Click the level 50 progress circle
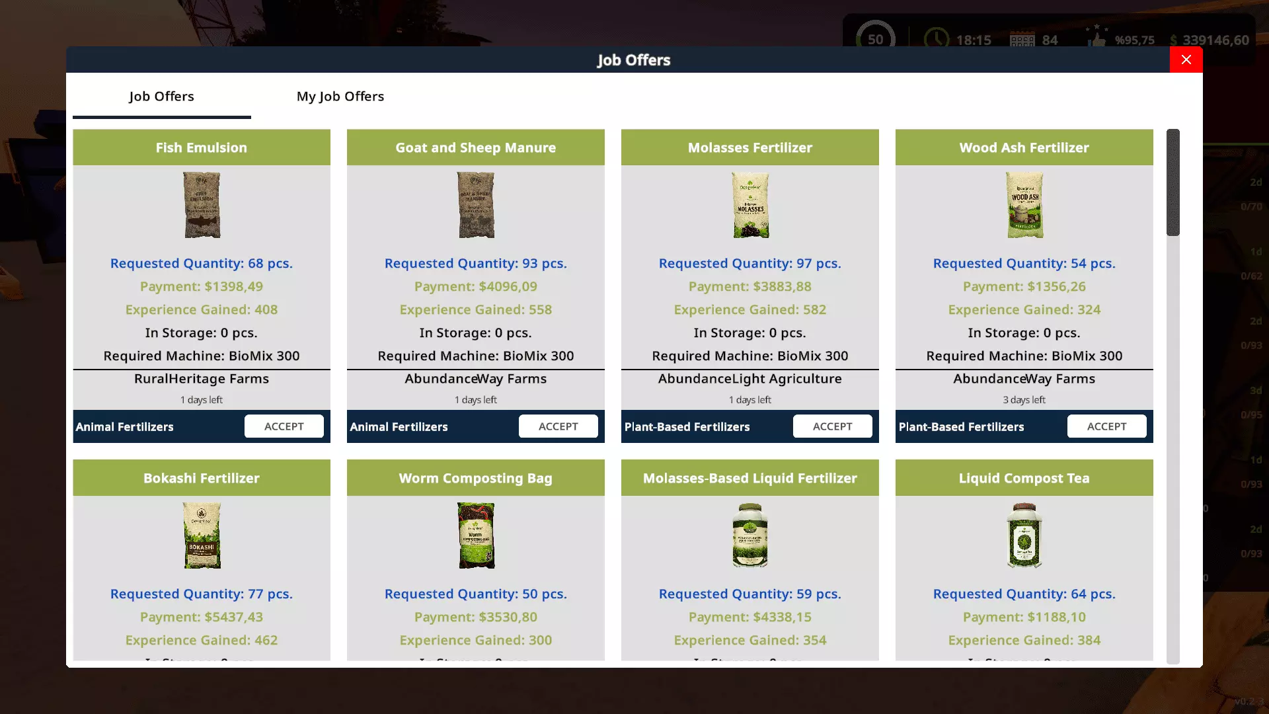This screenshot has height=714, width=1269. (x=876, y=38)
